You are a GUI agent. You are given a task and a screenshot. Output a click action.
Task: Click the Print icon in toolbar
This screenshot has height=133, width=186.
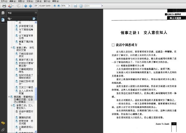4,6
